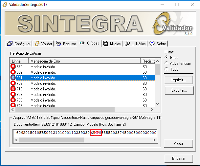Image resolution: width=200 pixels, height=166 pixels.
Task: Open the Mídias tab
Action: tap(112, 44)
